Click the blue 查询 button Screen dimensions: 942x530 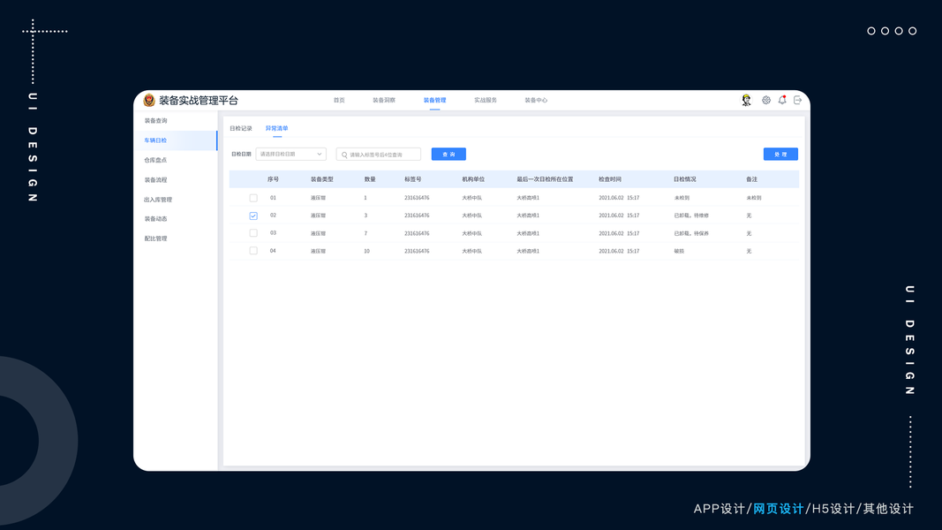tap(448, 155)
